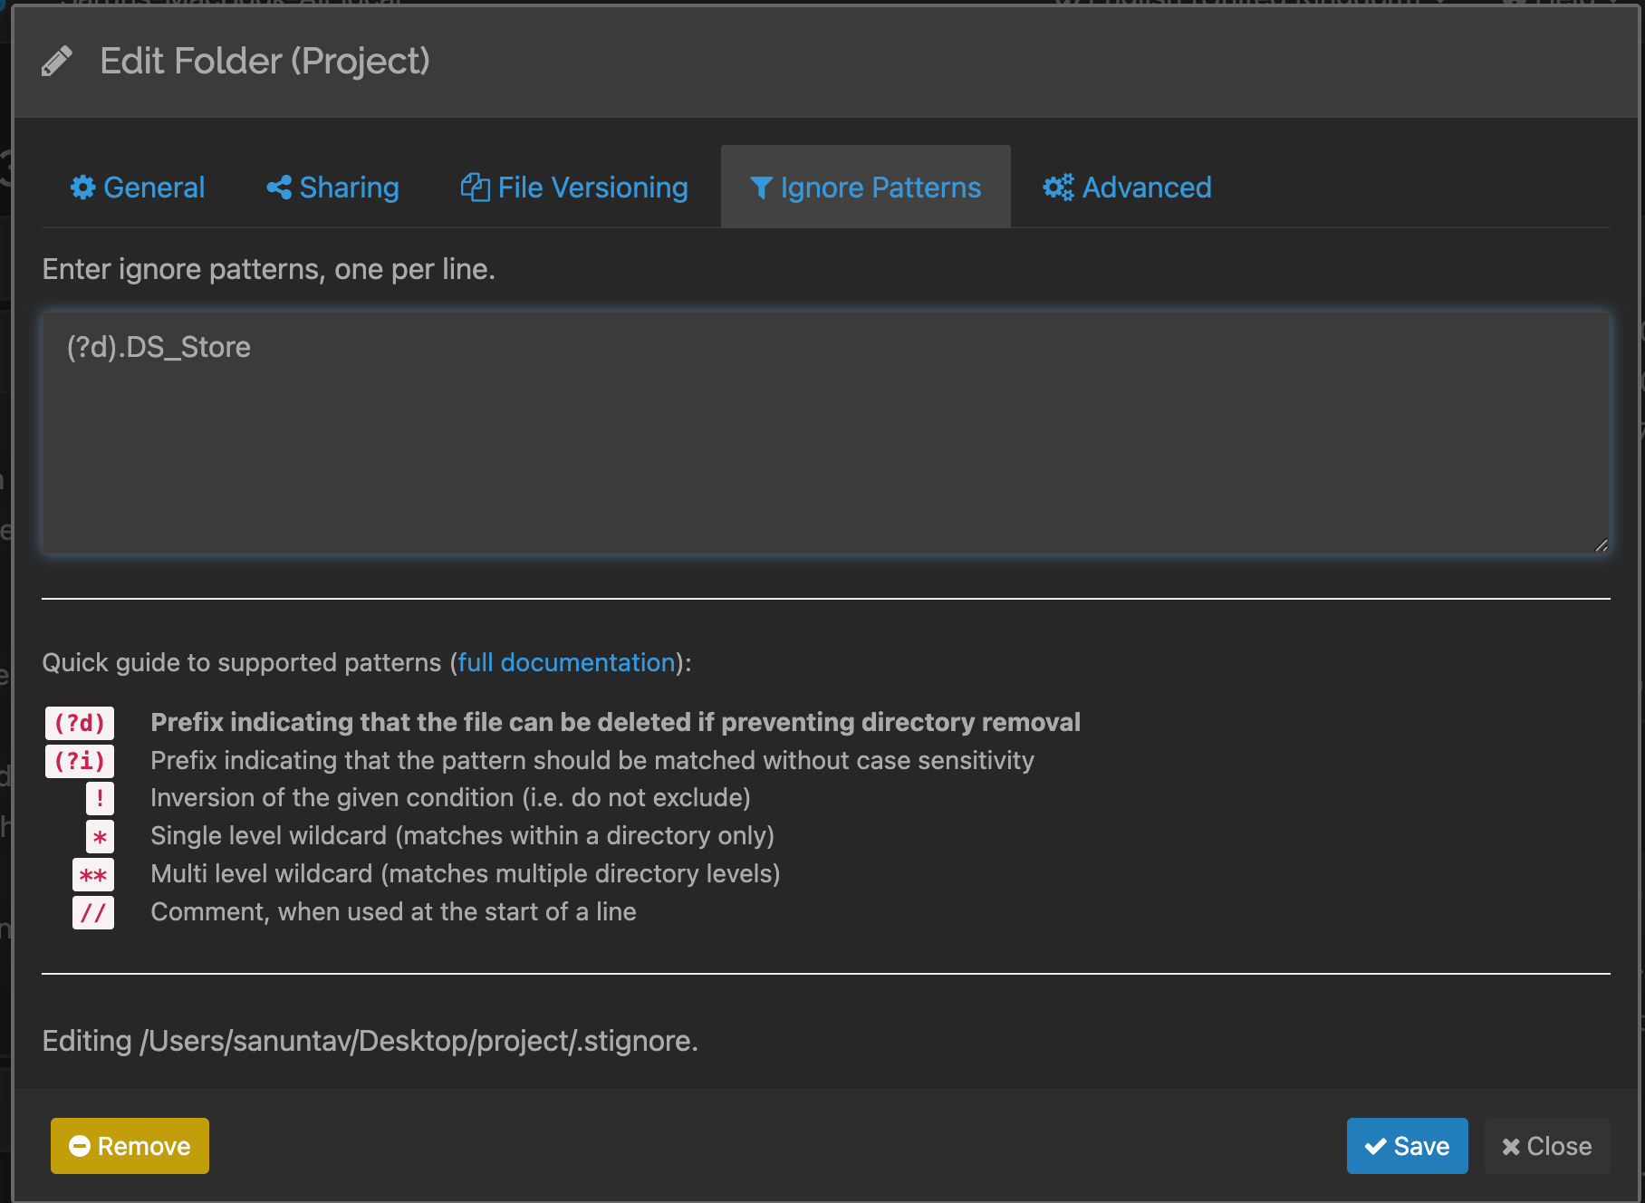
Task: Click the checkmark icon in Save button
Action: point(1375,1146)
